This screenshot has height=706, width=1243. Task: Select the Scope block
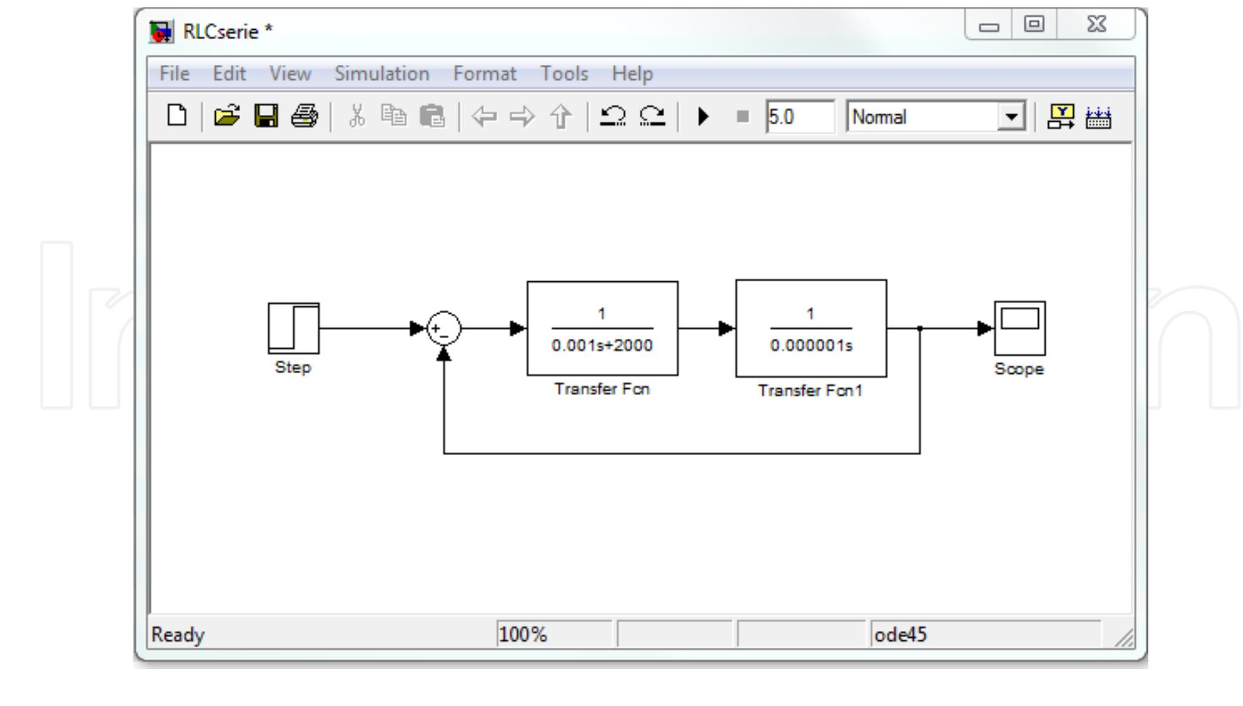pyautogui.click(x=1020, y=328)
